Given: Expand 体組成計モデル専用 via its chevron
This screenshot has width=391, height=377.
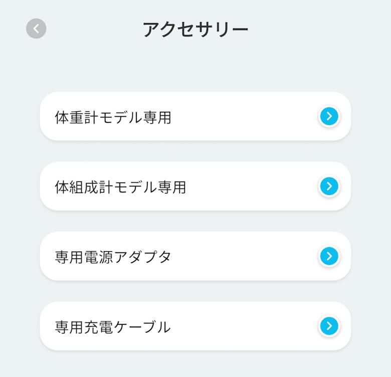Looking at the screenshot, I should click(x=329, y=186).
